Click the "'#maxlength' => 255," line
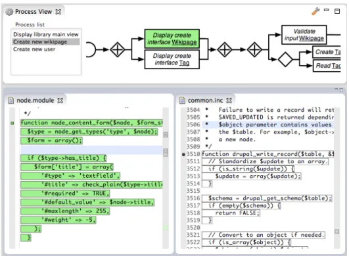This screenshot has width=349, height=256. [x=65, y=211]
